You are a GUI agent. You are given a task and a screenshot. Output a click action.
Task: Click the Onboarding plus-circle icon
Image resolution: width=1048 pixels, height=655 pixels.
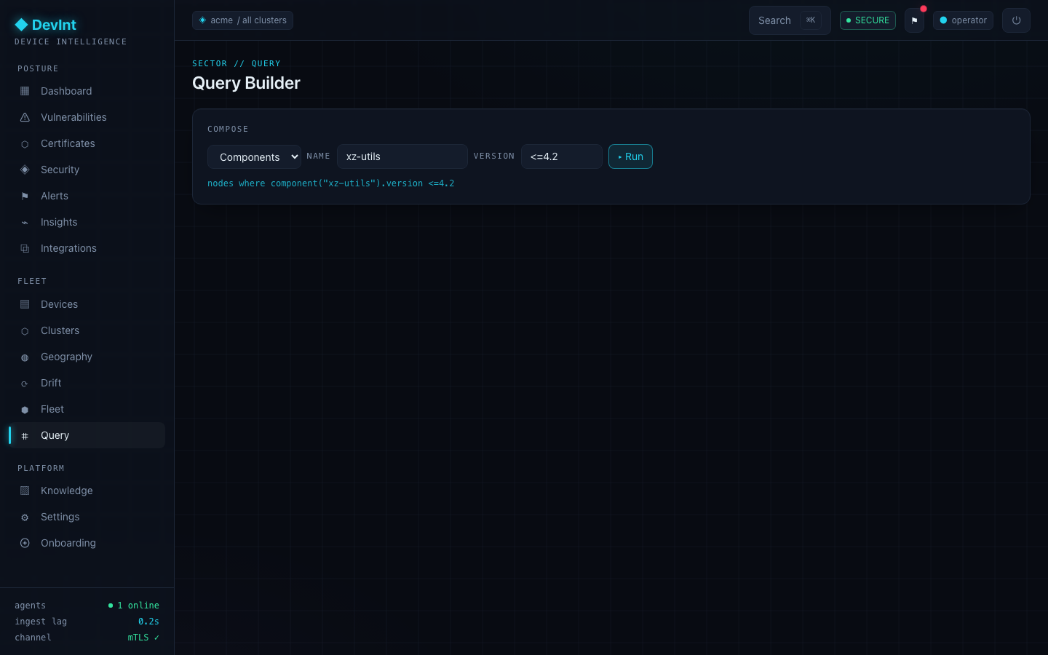point(25,543)
